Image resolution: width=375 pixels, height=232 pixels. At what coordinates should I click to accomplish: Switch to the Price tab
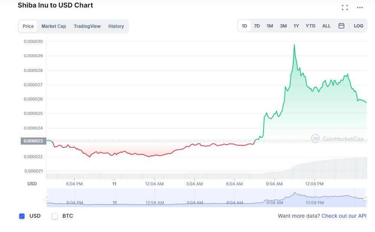point(28,26)
